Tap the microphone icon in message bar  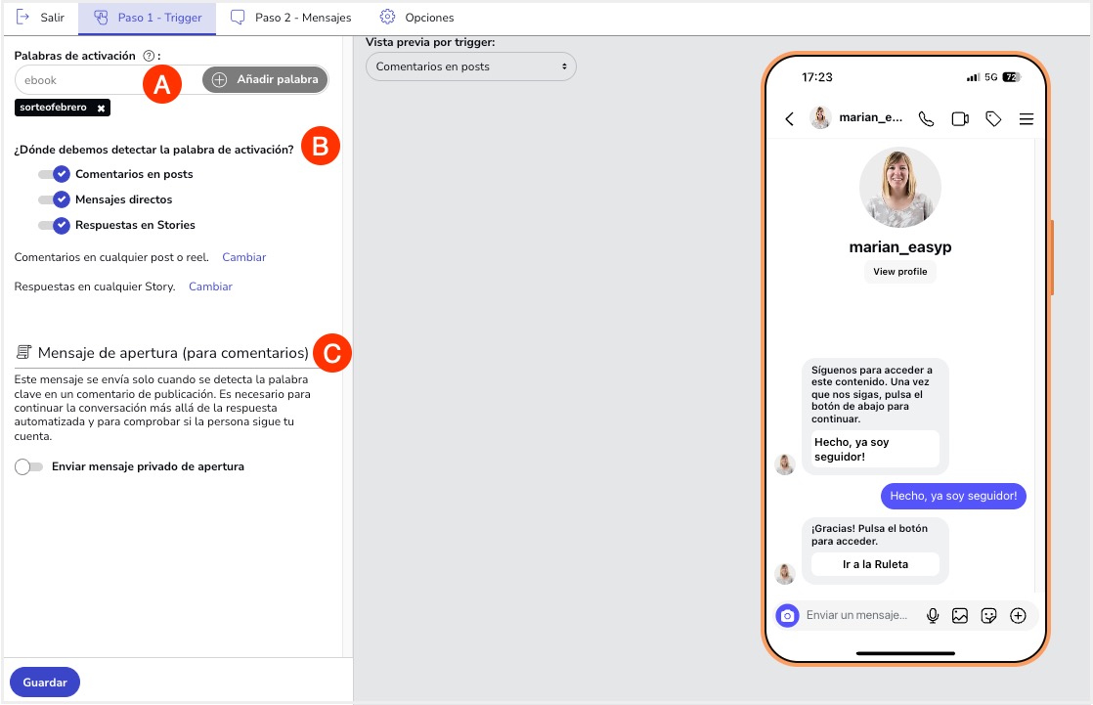(x=933, y=615)
